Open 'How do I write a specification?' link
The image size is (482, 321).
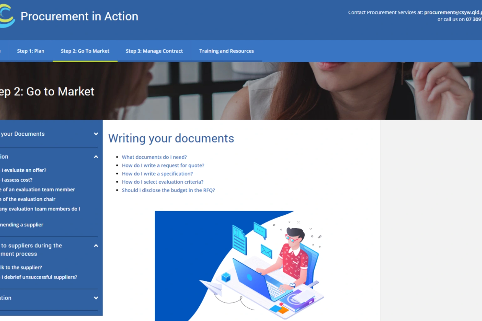(157, 174)
